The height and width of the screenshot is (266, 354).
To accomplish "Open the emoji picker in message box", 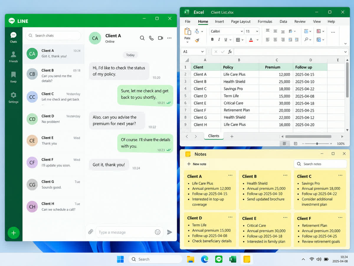I will [x=158, y=232].
